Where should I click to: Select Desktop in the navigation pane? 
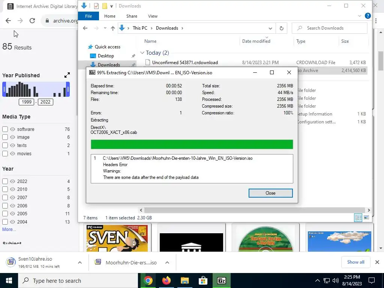pos(106,56)
